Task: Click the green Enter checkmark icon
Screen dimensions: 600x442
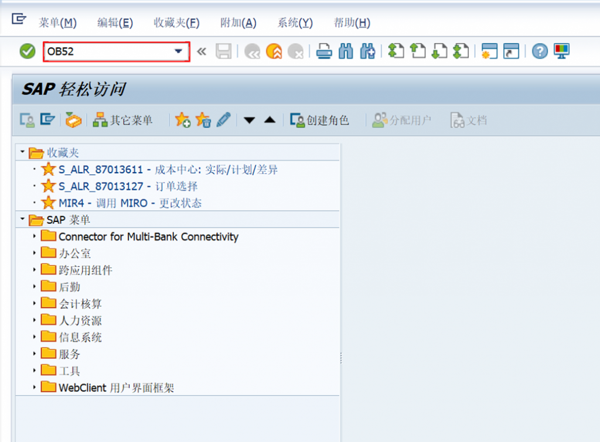Action: click(28, 52)
